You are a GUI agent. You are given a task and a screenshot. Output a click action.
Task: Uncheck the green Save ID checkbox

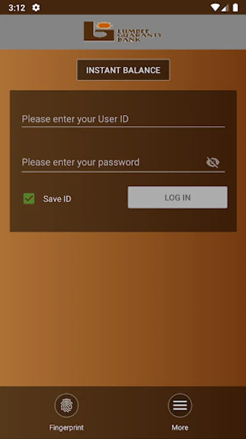pos(29,199)
